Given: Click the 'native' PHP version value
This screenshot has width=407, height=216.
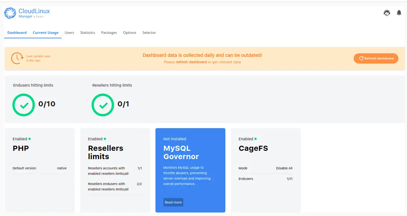Looking at the screenshot, I should click(x=62, y=168).
